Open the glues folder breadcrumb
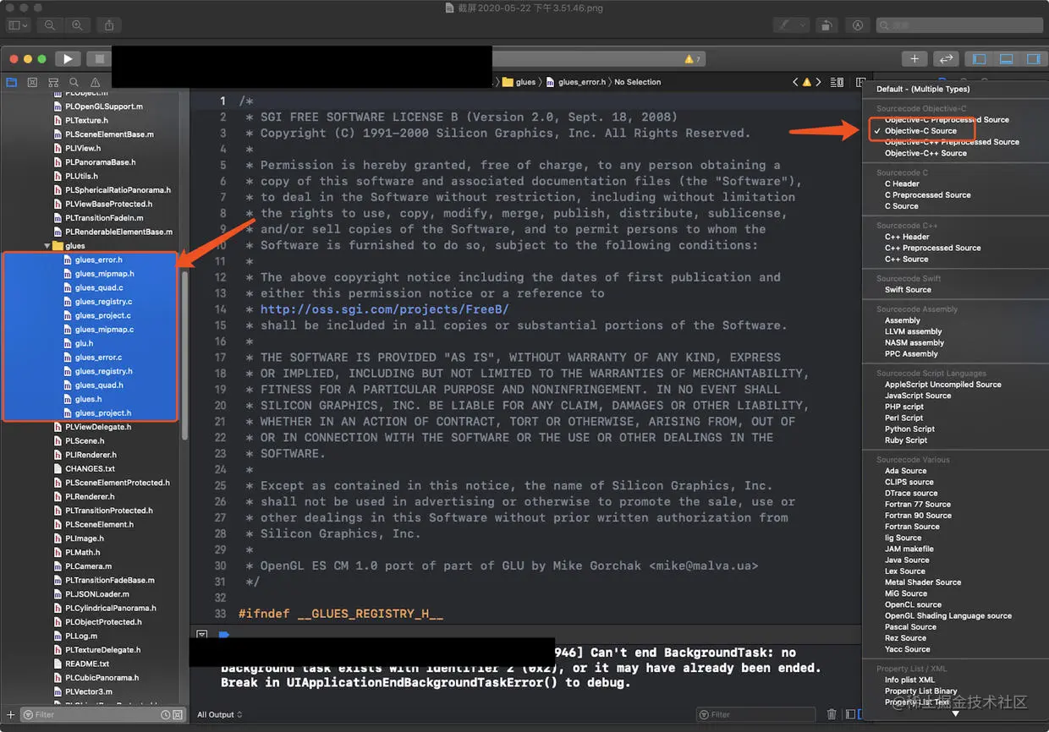Image resolution: width=1049 pixels, height=732 pixels. (519, 82)
